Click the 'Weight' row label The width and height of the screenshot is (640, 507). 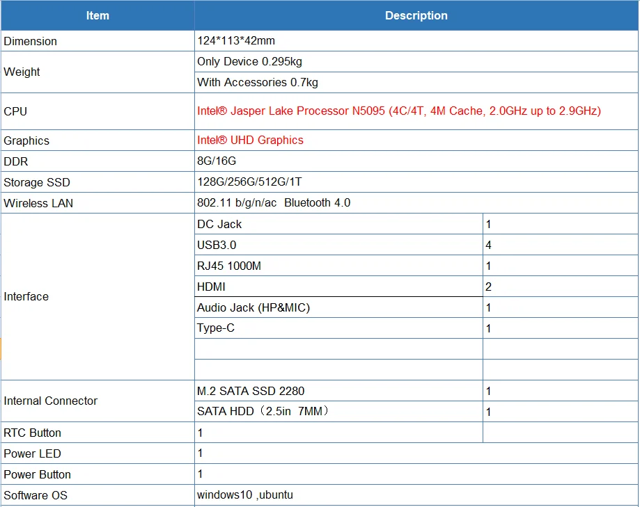[x=22, y=72]
